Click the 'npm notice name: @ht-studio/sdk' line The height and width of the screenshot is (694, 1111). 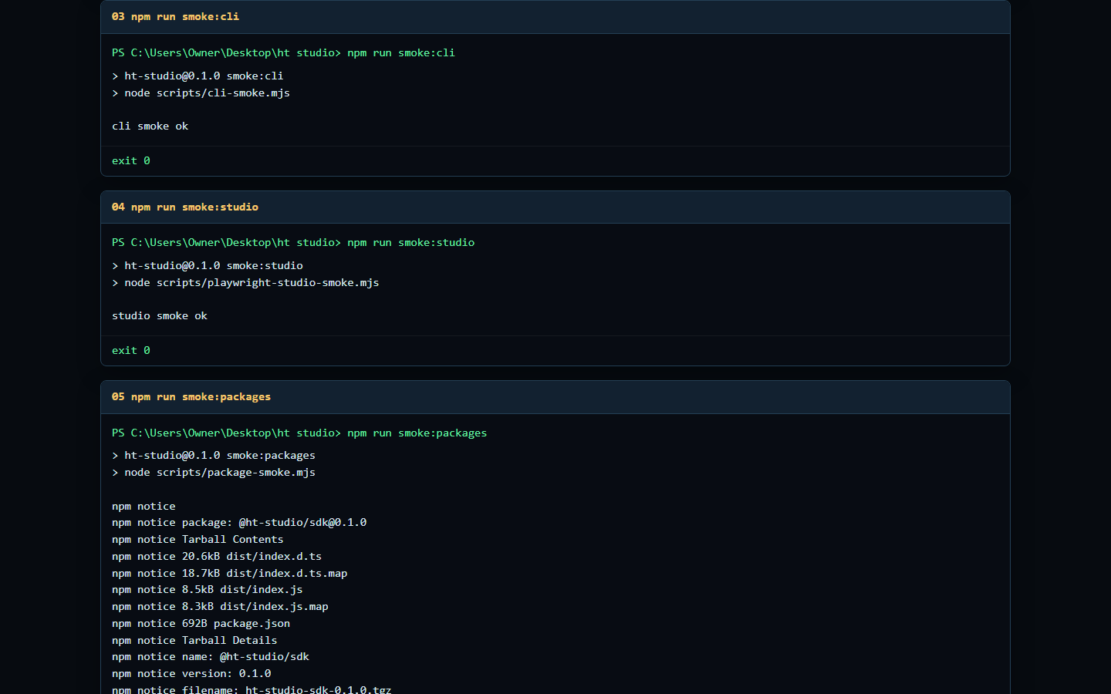[x=211, y=656]
